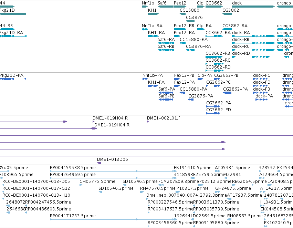Click the CG15880-PA protein feature

[x=182, y=93]
